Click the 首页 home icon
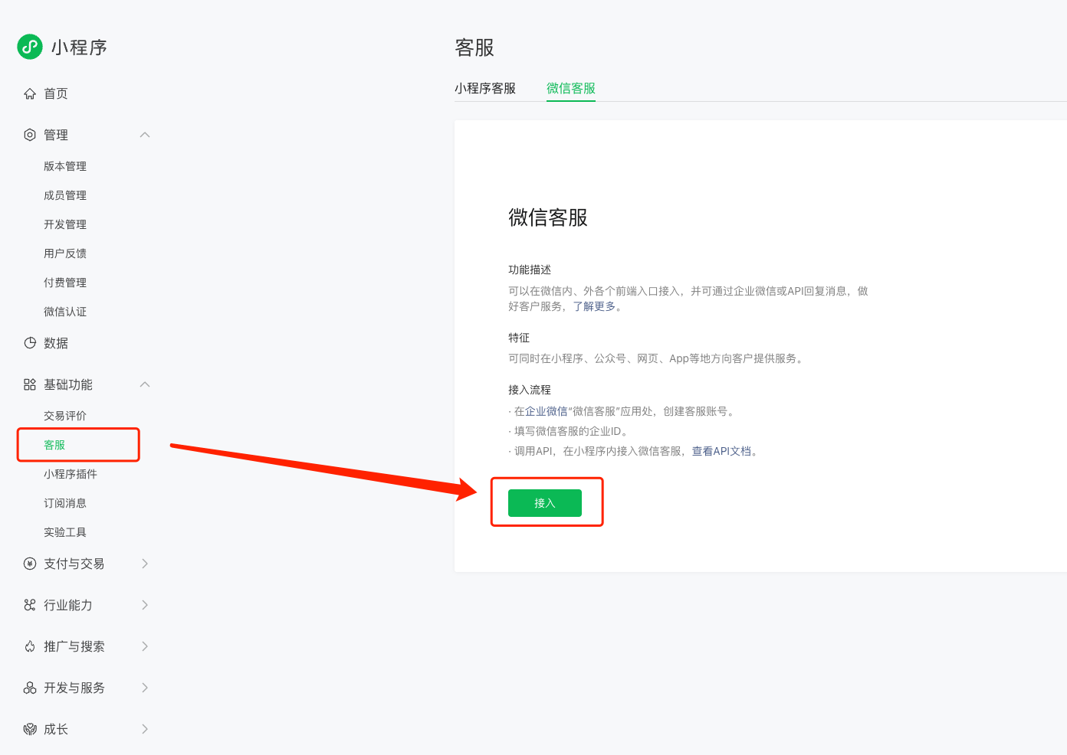The height and width of the screenshot is (755, 1067). (x=30, y=93)
